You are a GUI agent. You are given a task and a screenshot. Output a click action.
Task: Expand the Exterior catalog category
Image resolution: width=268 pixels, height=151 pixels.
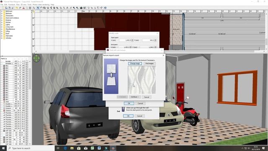click(x=2, y=20)
